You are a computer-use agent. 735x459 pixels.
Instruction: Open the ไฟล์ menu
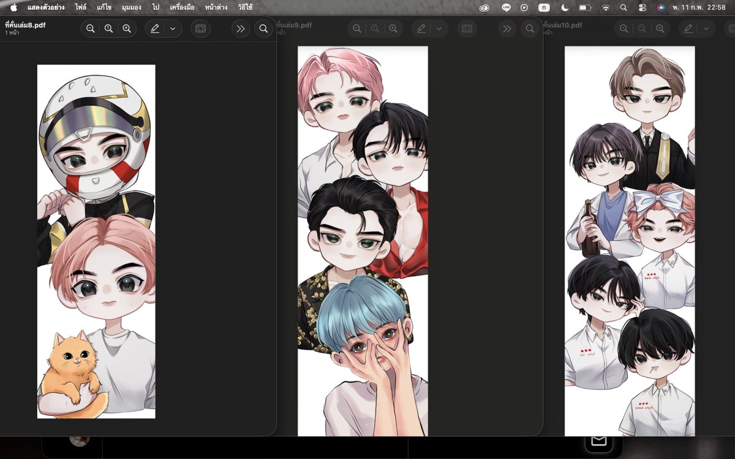tap(81, 7)
